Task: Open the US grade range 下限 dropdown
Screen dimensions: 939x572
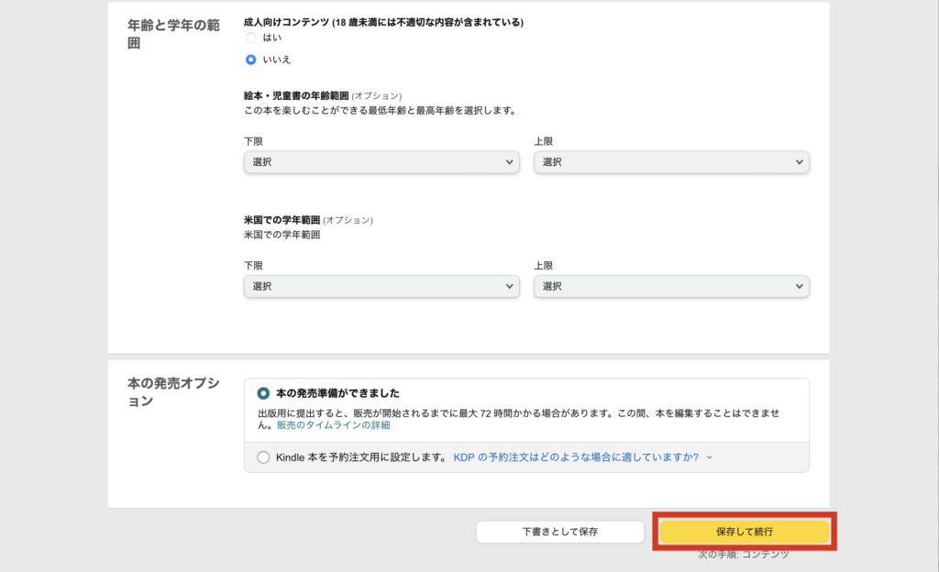Action: [x=381, y=287]
